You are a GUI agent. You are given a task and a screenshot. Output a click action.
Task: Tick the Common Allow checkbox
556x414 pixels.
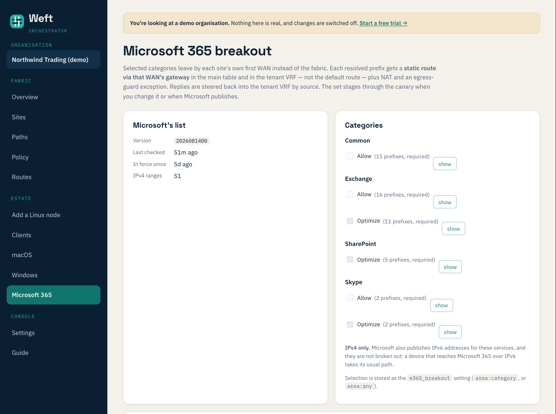pos(350,156)
